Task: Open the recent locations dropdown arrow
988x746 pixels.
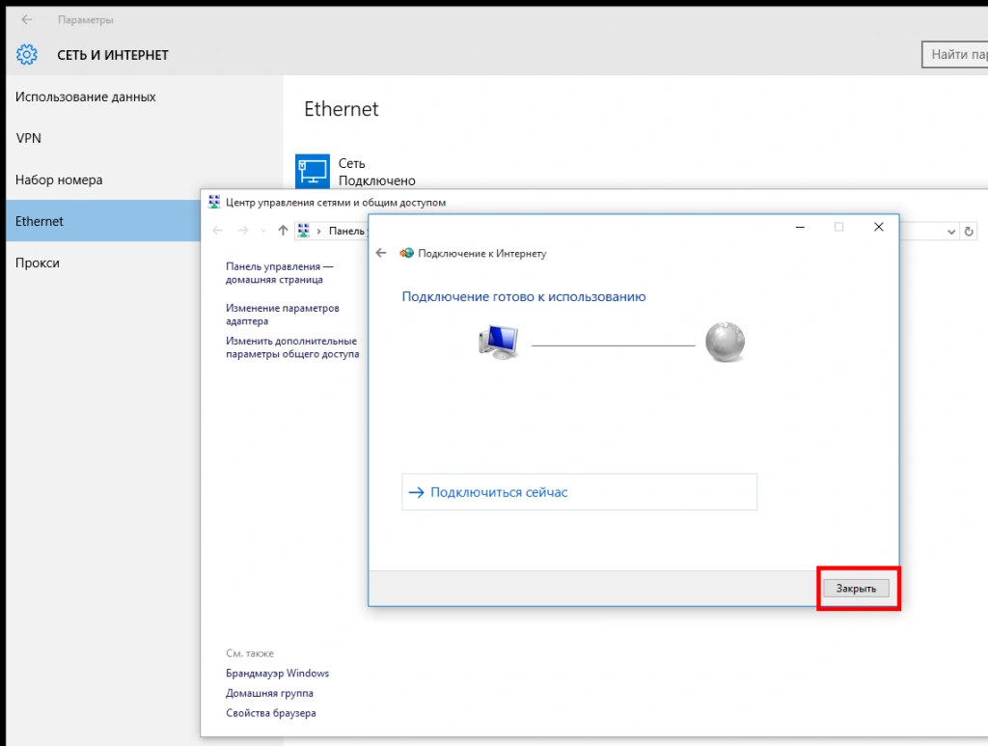Action: click(263, 231)
